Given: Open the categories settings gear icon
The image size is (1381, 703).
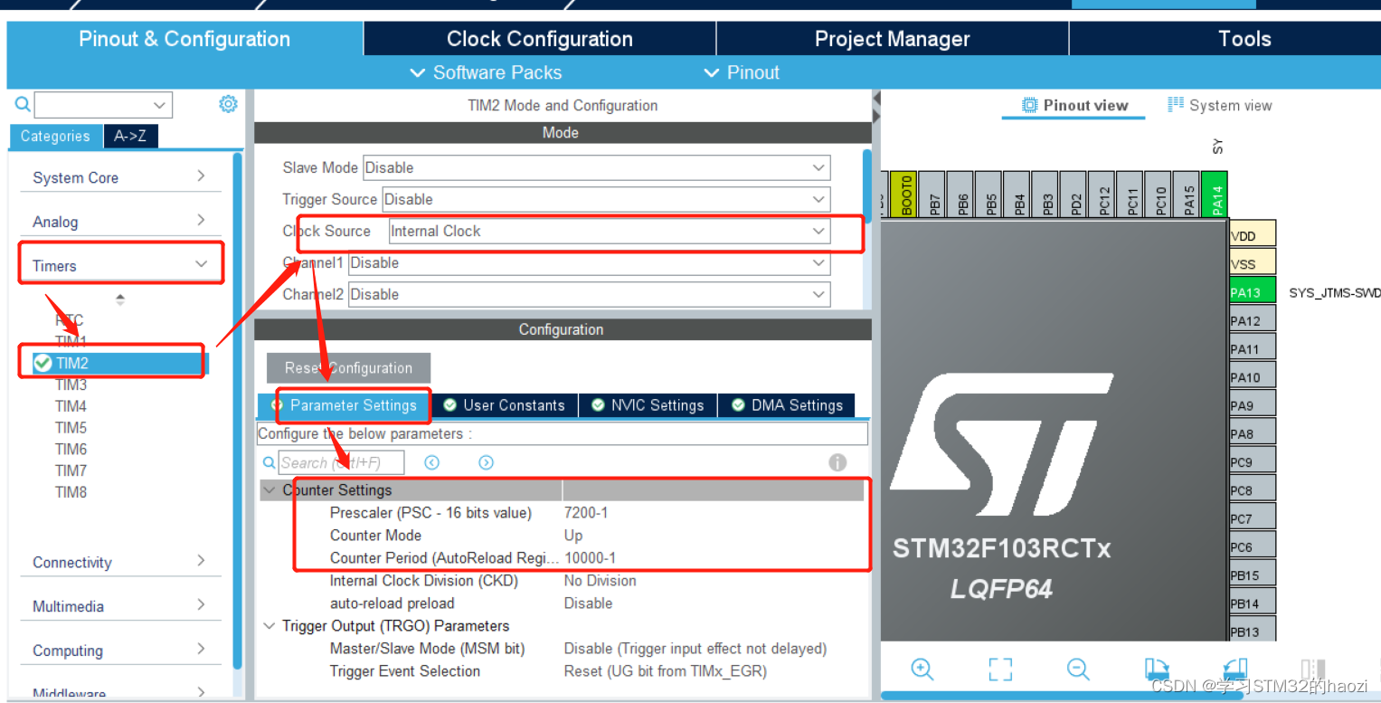Looking at the screenshot, I should pos(228,104).
